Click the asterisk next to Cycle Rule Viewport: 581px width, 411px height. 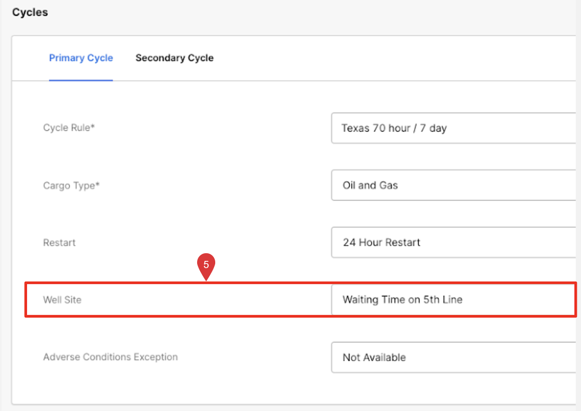pos(93,127)
